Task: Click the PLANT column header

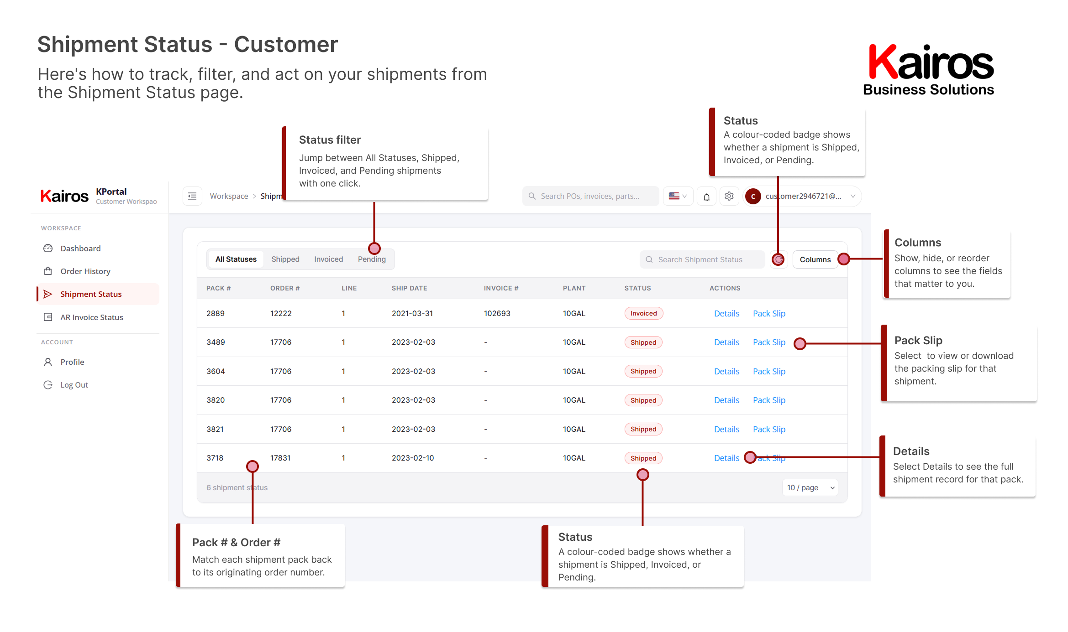Action: [574, 289]
